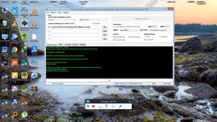
Task: Open the Recycle Bin desktop icon
Action: [x=5, y=24]
